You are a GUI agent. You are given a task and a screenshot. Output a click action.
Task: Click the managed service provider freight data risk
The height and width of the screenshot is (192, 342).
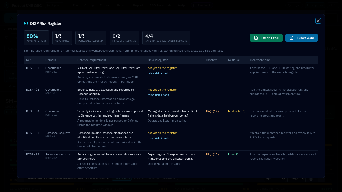pyautogui.click(x=172, y=113)
